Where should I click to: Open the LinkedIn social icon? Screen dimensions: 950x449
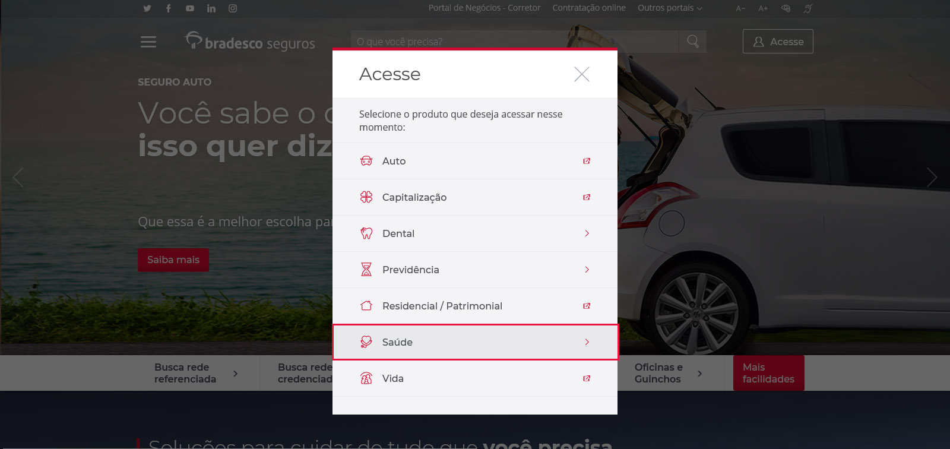[211, 8]
